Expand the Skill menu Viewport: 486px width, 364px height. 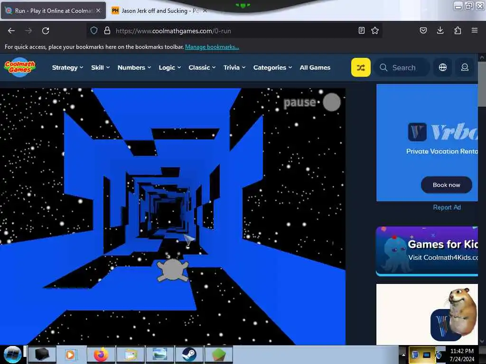pyautogui.click(x=101, y=67)
